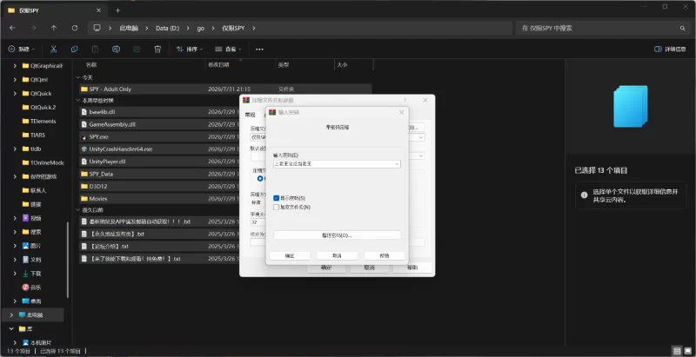The height and width of the screenshot is (357, 696).
Task: Click the Delete trash can icon
Action: click(157, 50)
